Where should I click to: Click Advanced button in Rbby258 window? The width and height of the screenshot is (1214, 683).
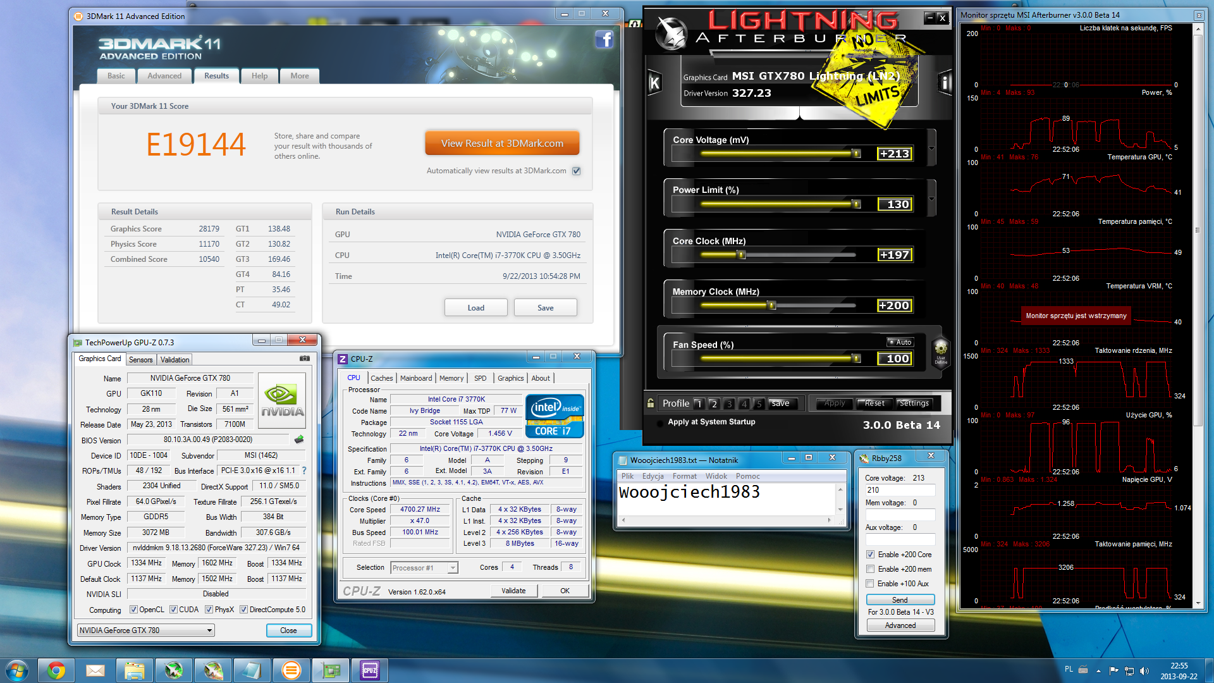(x=900, y=625)
